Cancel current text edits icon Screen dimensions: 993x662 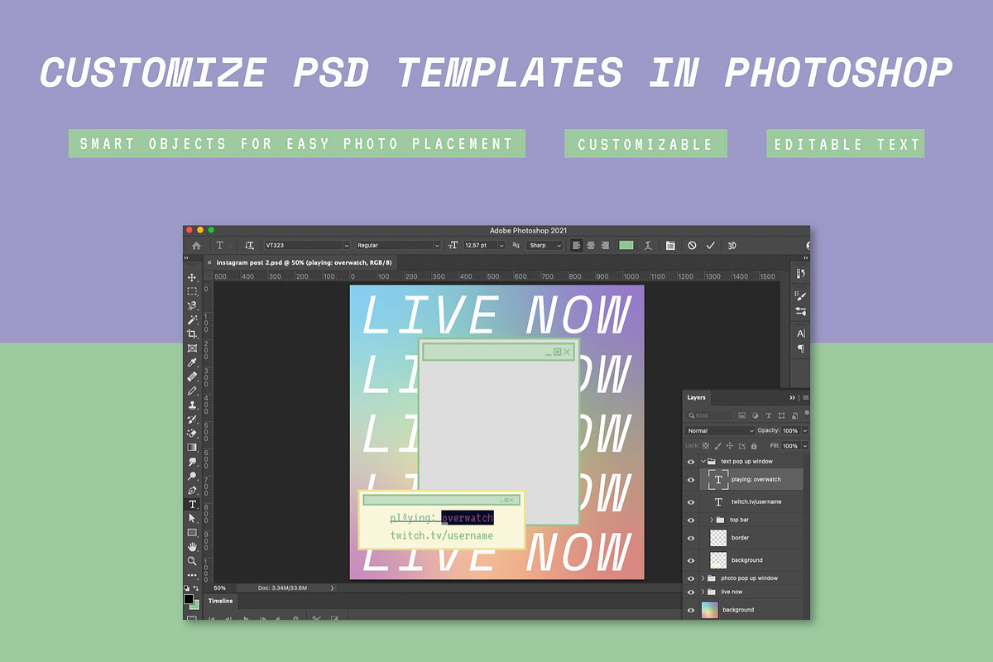coord(692,246)
